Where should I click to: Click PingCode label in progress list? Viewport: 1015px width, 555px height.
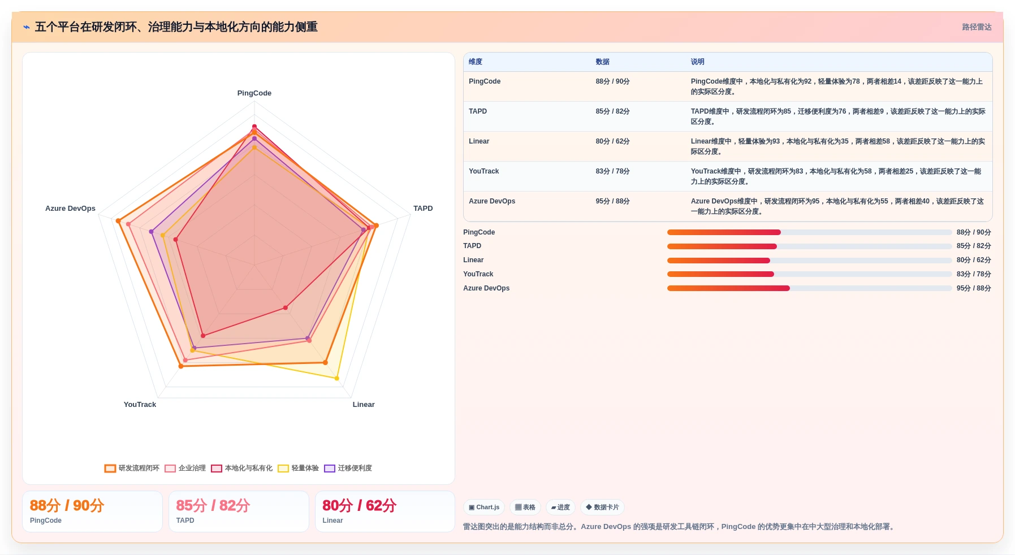pos(479,232)
